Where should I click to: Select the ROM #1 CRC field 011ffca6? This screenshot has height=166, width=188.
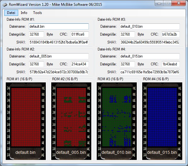click(79, 34)
